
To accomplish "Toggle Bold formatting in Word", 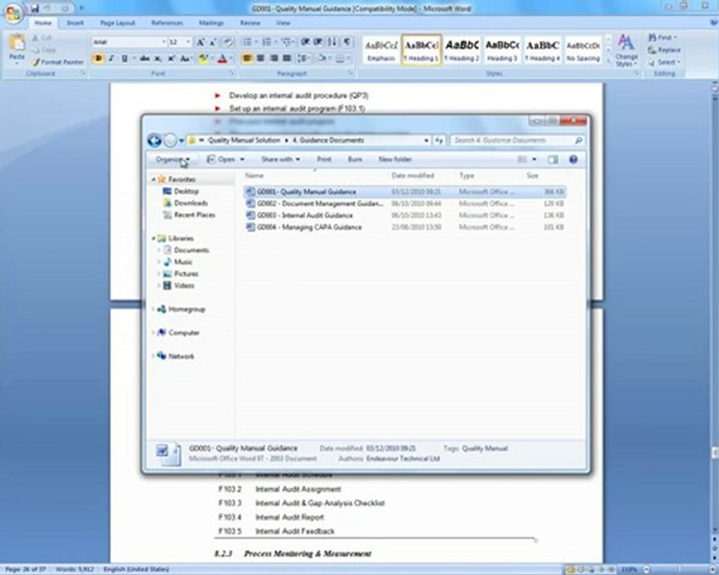I will (97, 58).
